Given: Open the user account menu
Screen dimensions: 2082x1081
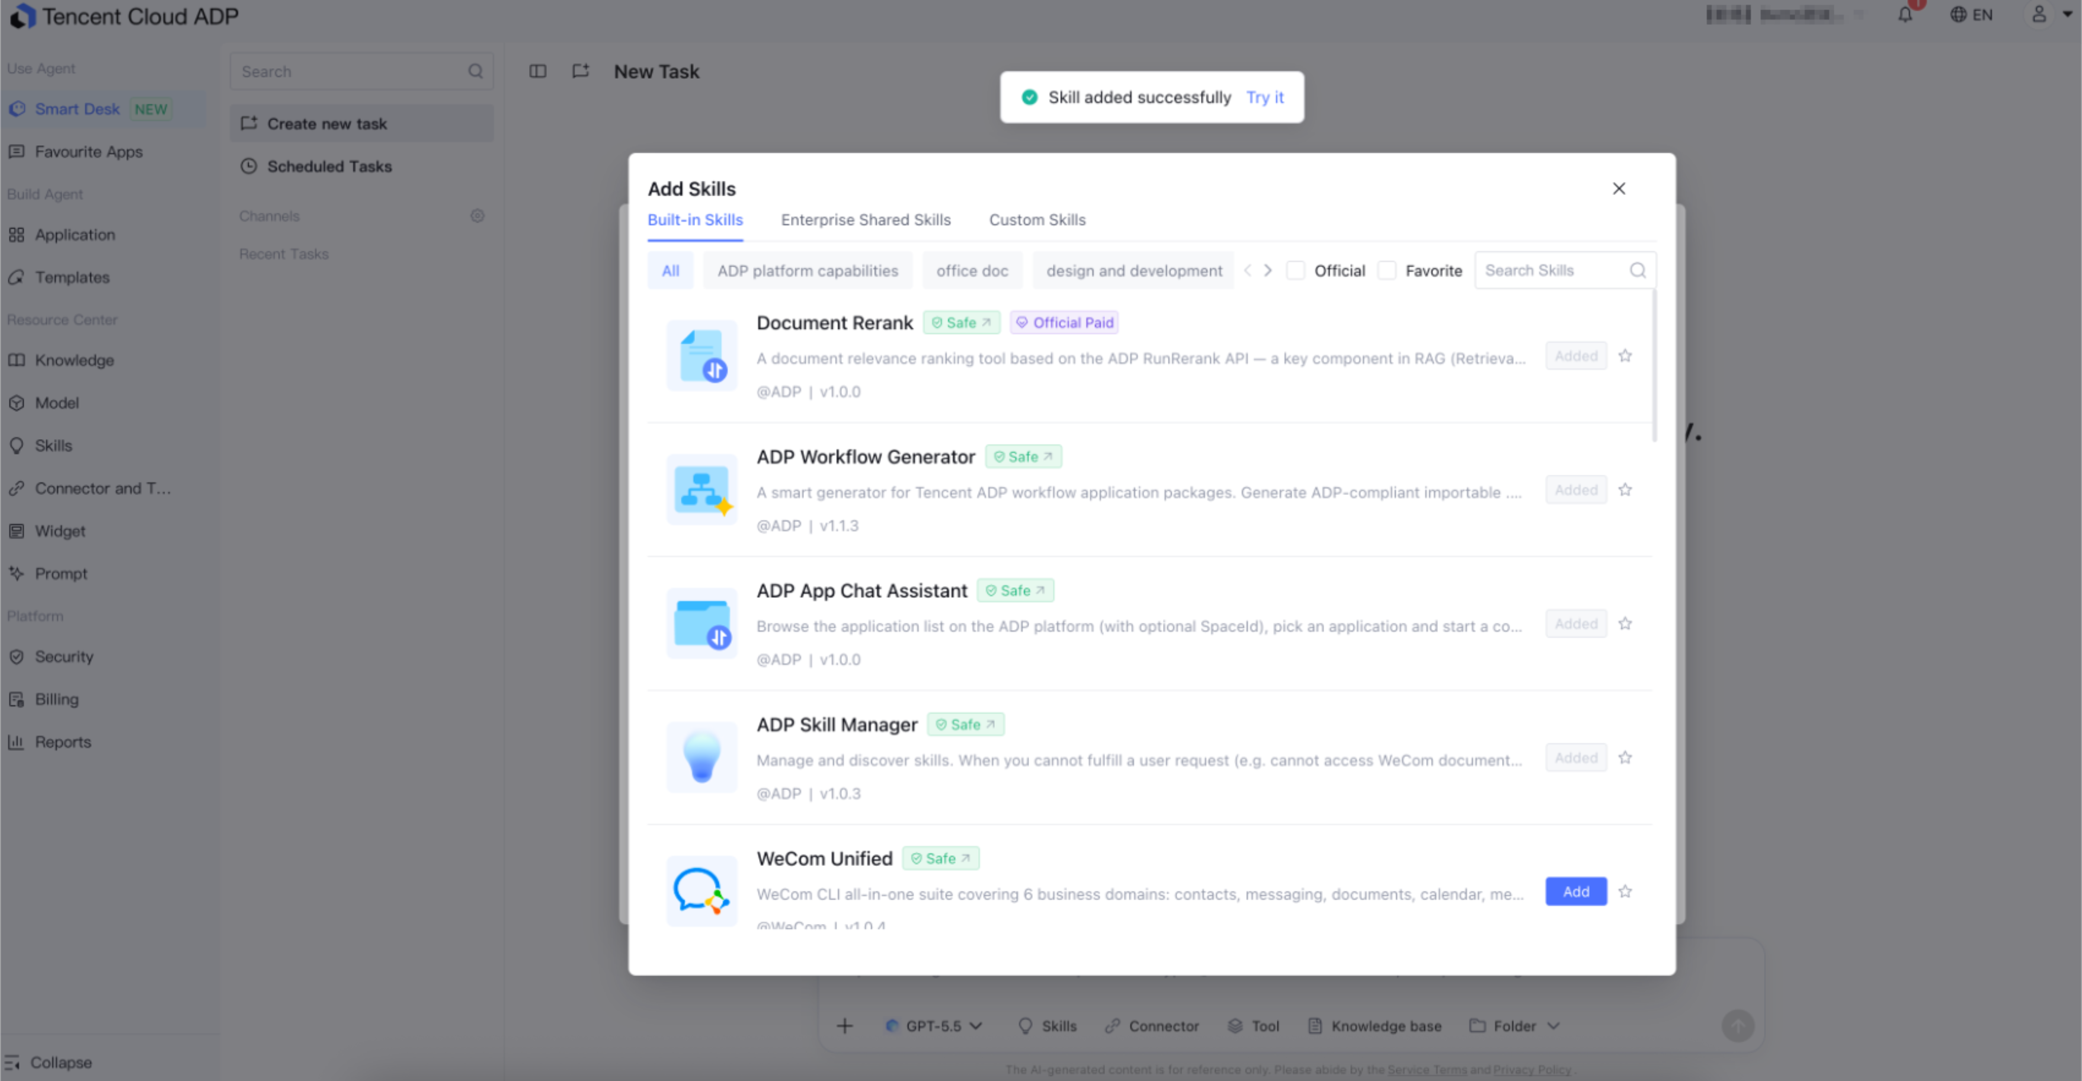Looking at the screenshot, I should tap(2049, 15).
